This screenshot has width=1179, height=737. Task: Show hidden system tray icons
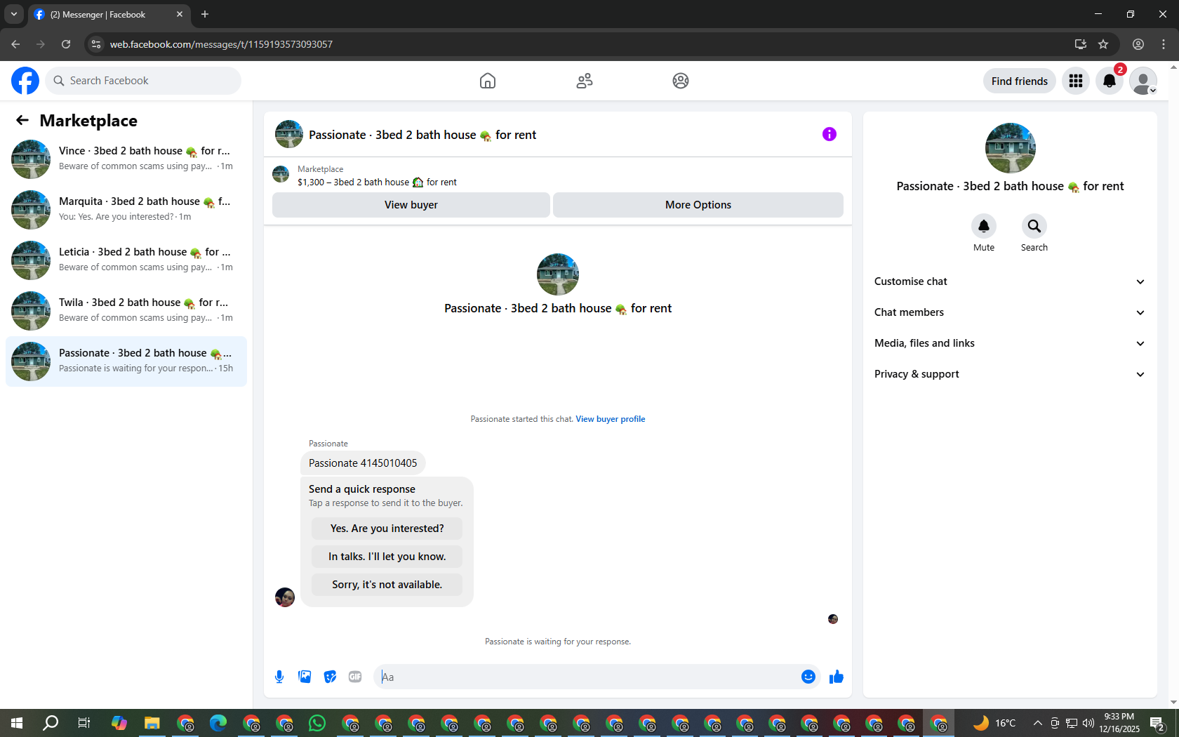pyautogui.click(x=1037, y=723)
